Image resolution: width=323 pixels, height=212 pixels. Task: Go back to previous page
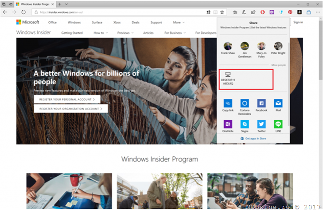[5, 12]
